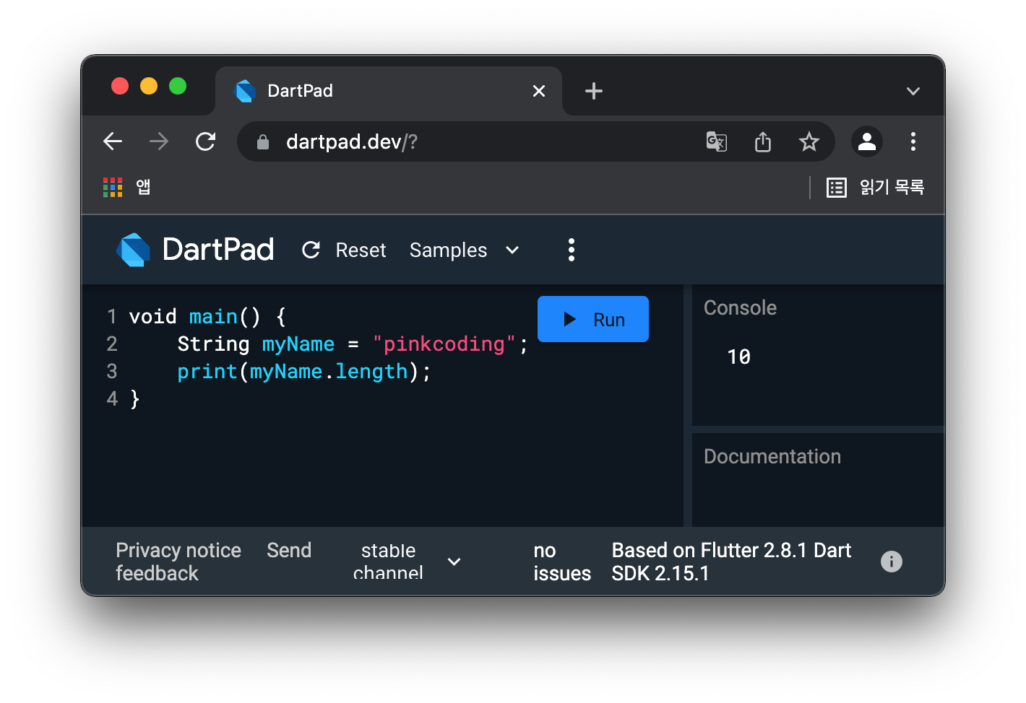
Task: Click the no issues status
Action: pos(562,562)
